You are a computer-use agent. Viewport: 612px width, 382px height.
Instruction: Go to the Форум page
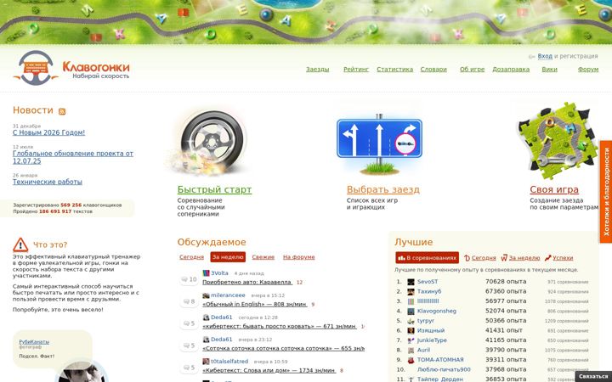(588, 70)
